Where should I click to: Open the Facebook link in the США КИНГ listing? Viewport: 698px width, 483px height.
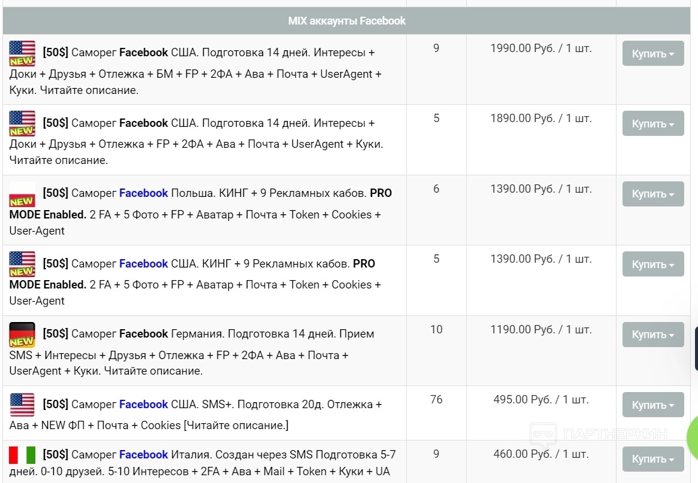[143, 263]
